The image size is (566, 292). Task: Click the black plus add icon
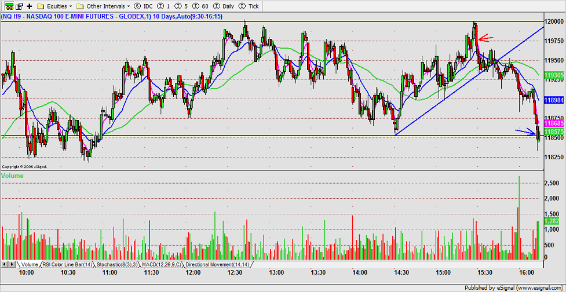point(30,6)
